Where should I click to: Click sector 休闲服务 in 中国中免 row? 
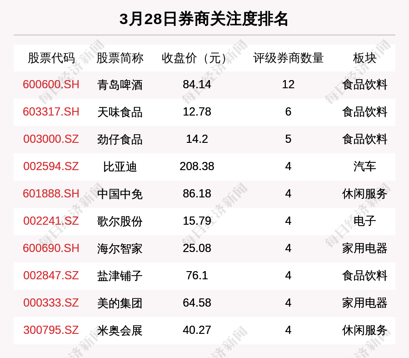coord(364,194)
